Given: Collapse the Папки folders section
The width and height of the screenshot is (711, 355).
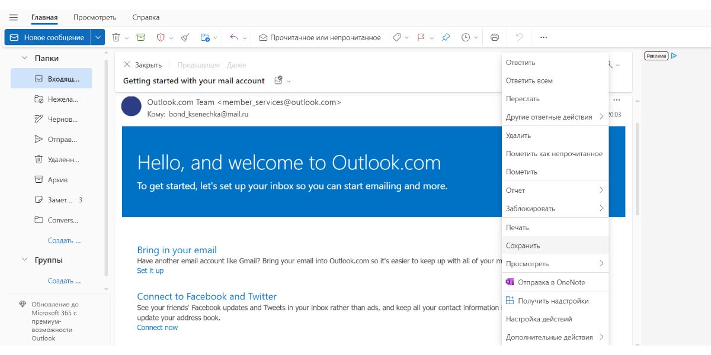Looking at the screenshot, I should [x=24, y=58].
